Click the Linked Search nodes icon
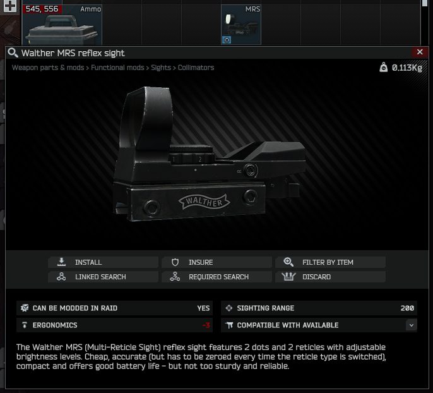433x393 pixels. (61, 277)
